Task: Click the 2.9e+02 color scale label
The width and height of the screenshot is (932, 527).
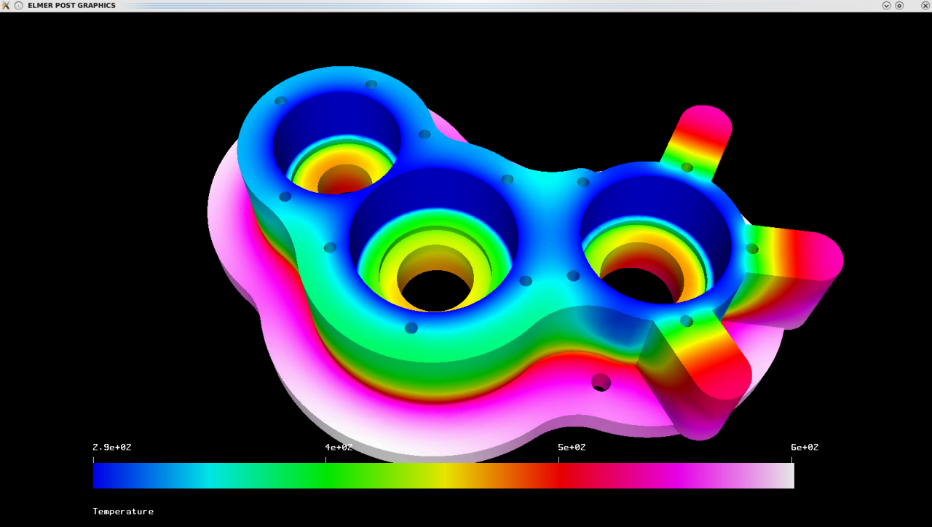Action: click(x=111, y=447)
